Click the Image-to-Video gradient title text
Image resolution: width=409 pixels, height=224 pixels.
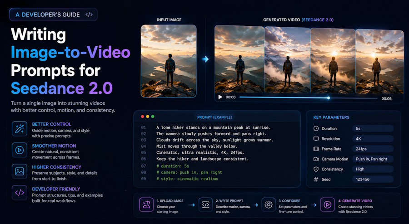(x=70, y=53)
